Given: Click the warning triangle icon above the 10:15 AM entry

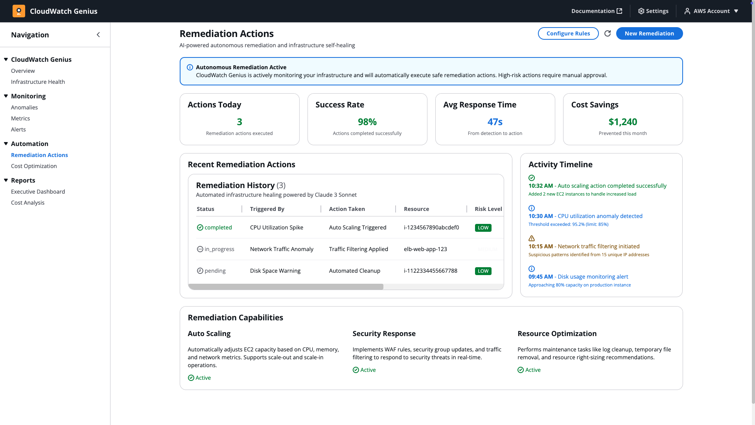Looking at the screenshot, I should [532, 238].
